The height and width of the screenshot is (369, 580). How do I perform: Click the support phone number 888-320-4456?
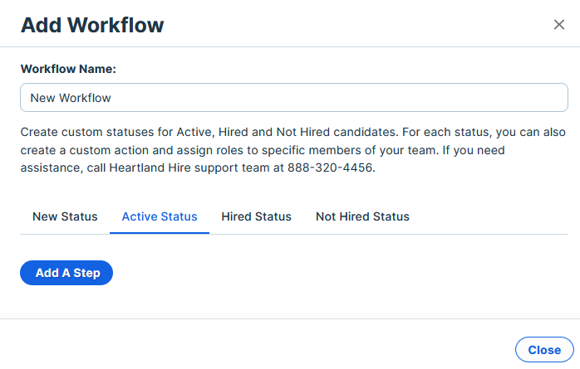tap(330, 168)
